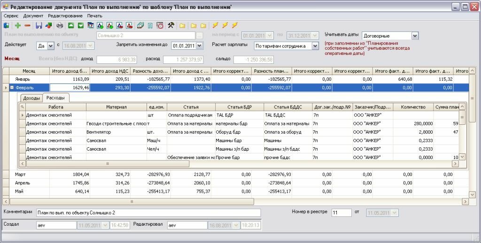
Task: Expand the 'Расчет зарплаты' combo box
Action: 315,46
